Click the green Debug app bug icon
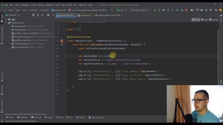The height and width of the screenshot is (125, 223). pyautogui.click(x=168, y=10)
